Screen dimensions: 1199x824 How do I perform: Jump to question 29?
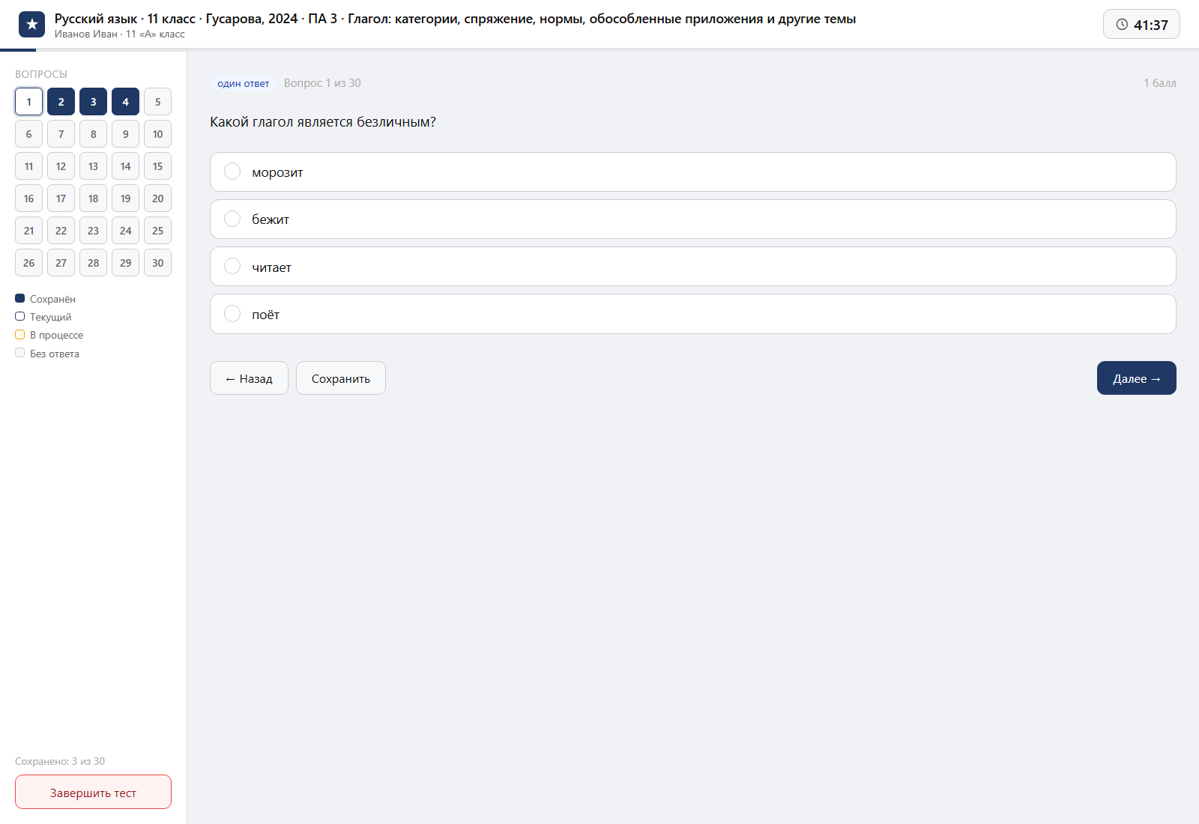125,263
